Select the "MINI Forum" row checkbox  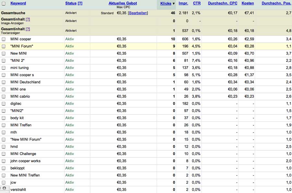(4, 46)
